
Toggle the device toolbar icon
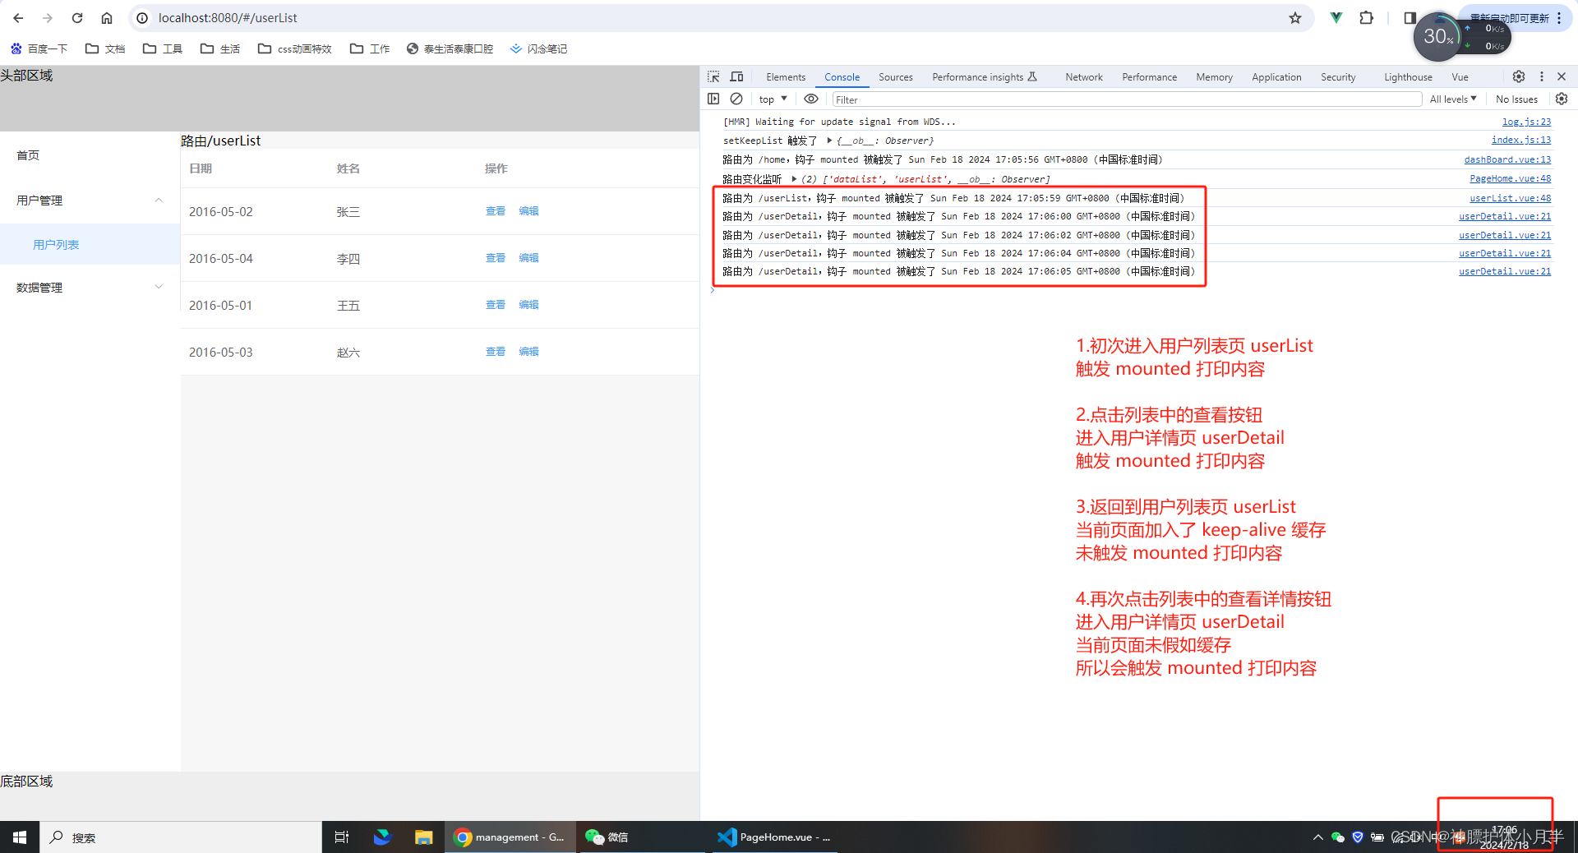tap(736, 76)
